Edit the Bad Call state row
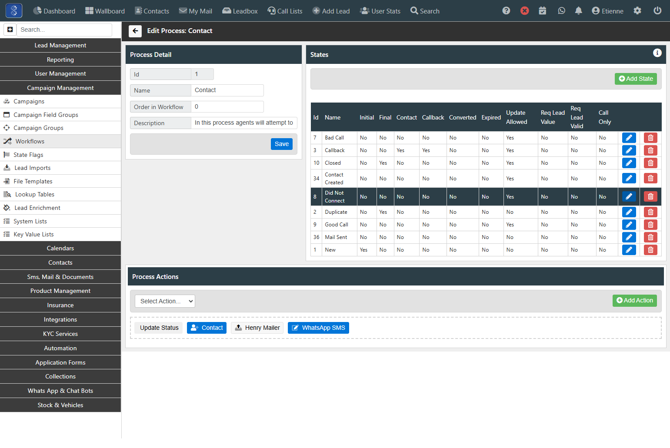This screenshot has height=448, width=670. click(629, 138)
